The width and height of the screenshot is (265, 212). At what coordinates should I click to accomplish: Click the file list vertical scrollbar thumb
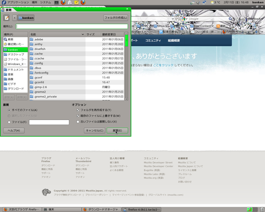click(x=126, y=41)
